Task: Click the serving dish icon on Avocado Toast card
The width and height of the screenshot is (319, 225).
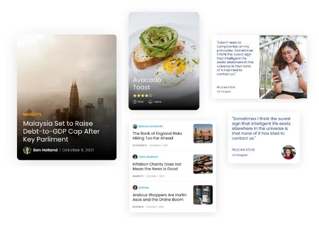Action: click(150, 102)
